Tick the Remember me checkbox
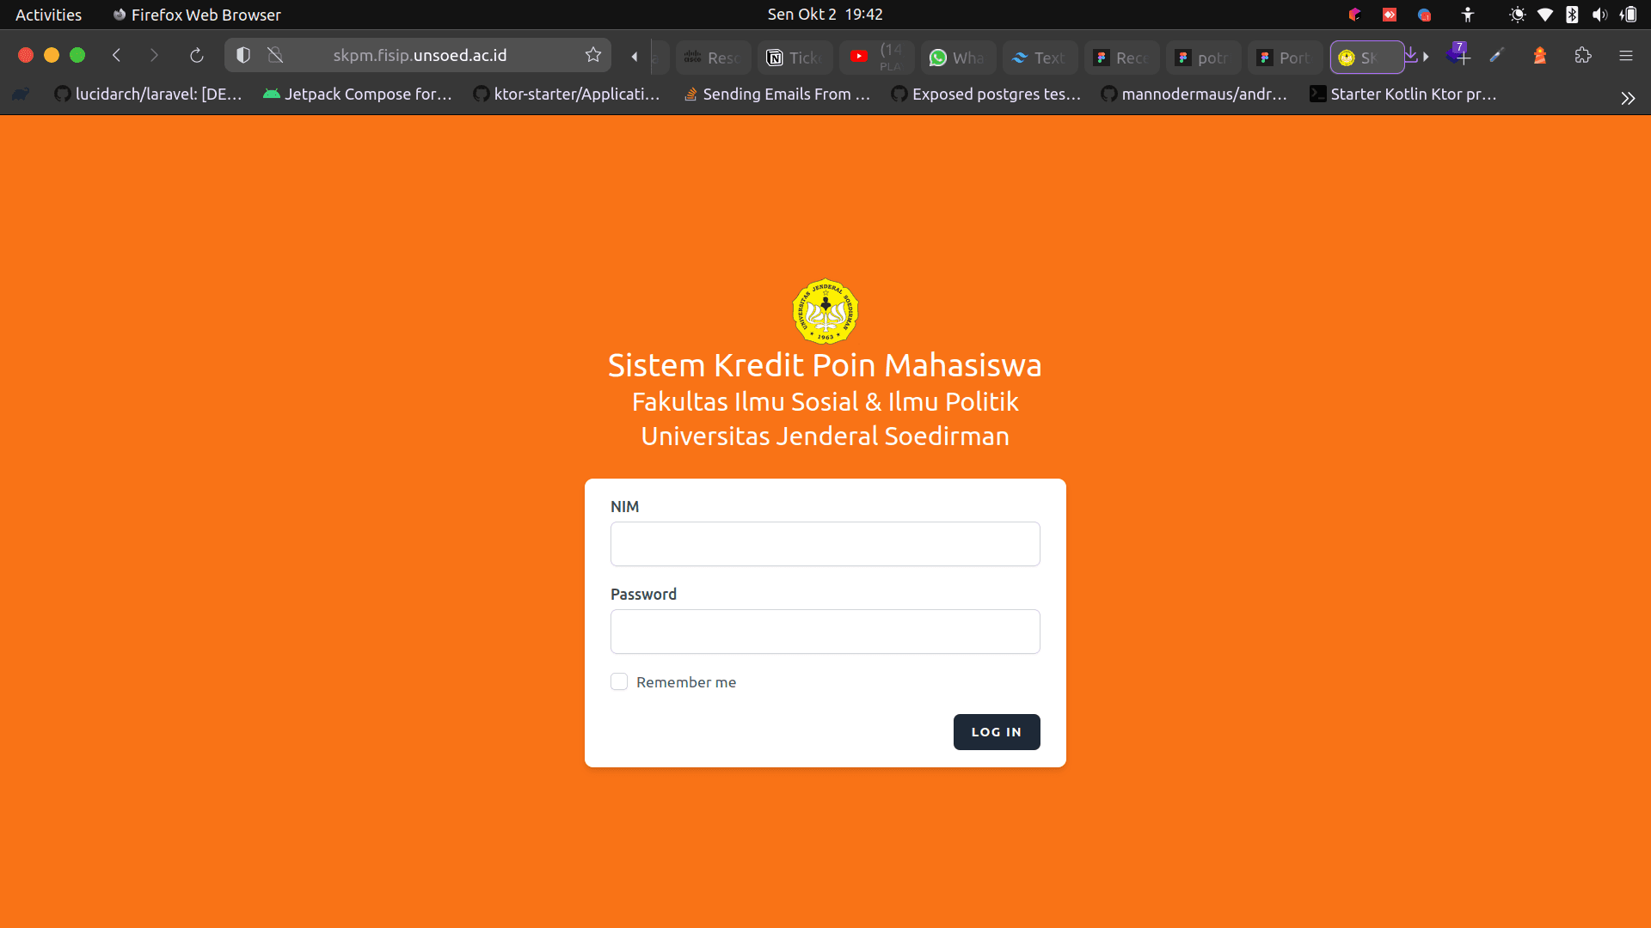1651x928 pixels. click(x=619, y=682)
